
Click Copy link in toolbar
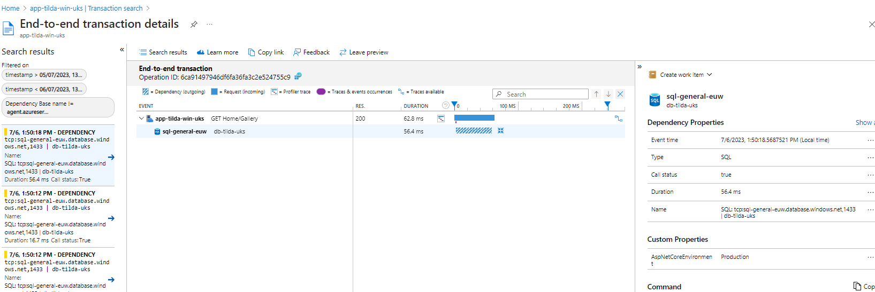pos(266,52)
